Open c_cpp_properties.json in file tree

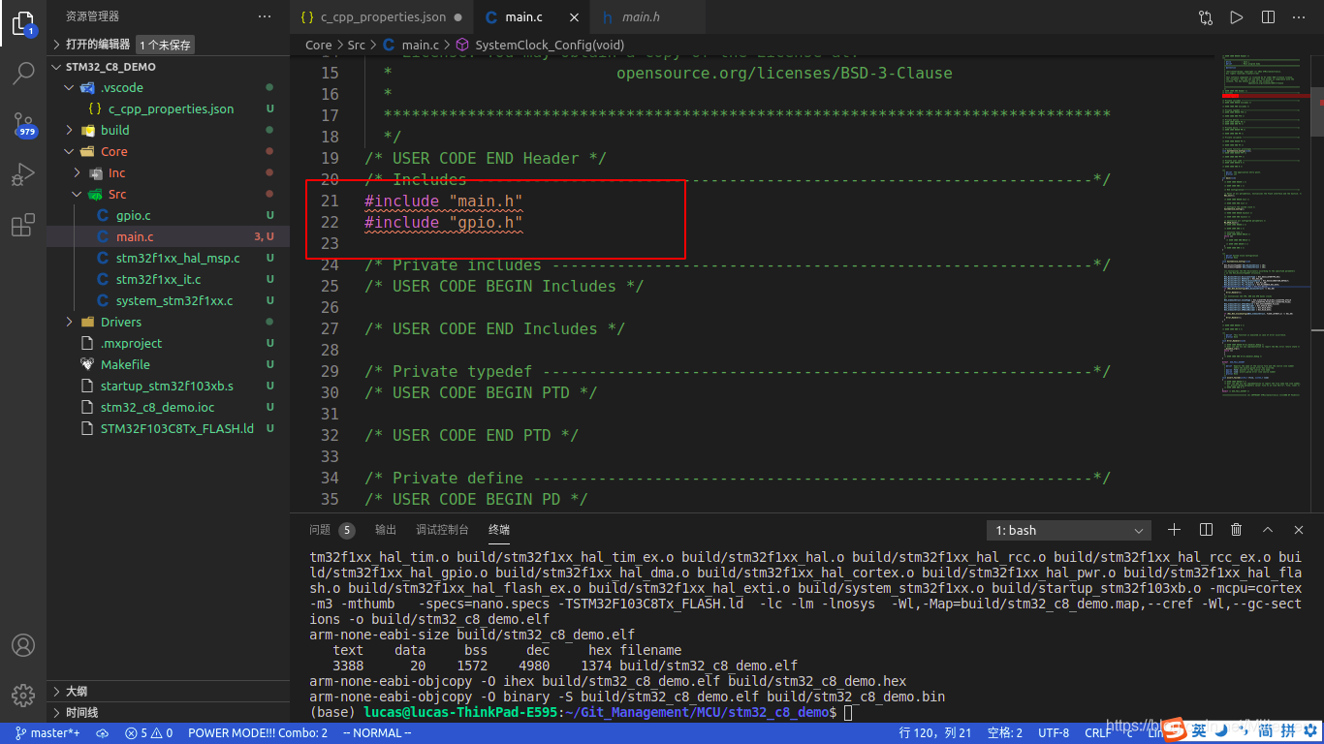click(x=168, y=108)
